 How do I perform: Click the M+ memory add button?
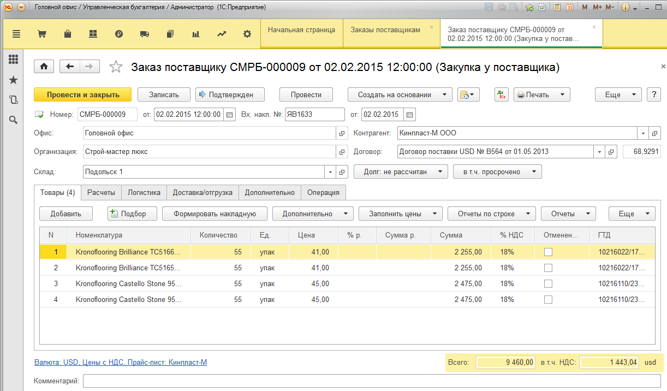pyautogui.click(x=597, y=8)
